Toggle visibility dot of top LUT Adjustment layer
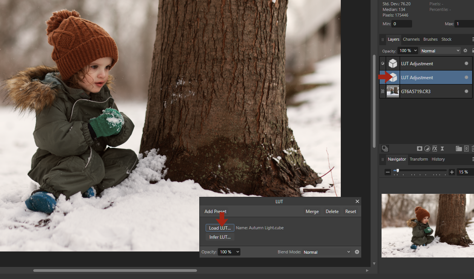This screenshot has height=279, width=474. 466,63
